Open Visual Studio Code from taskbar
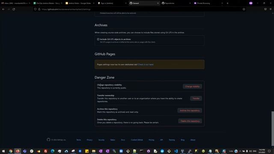 click(176, 151)
